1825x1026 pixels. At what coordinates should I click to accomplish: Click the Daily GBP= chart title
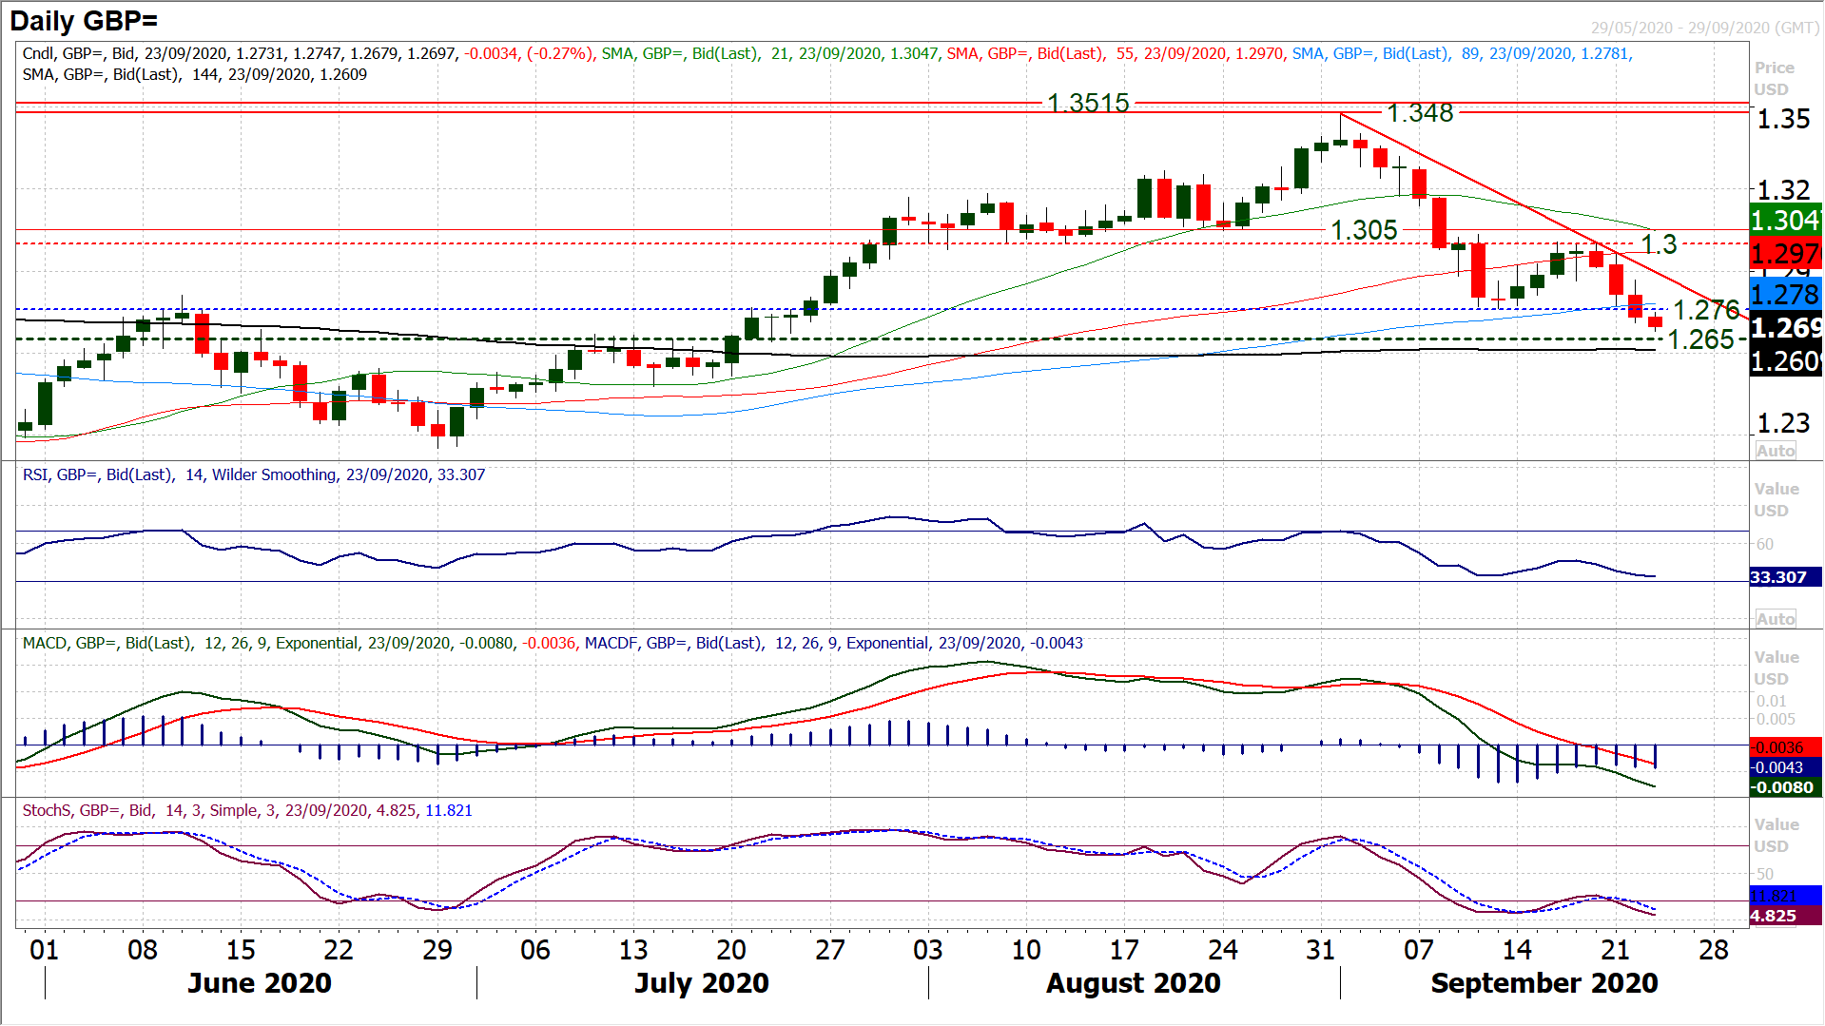point(85,20)
